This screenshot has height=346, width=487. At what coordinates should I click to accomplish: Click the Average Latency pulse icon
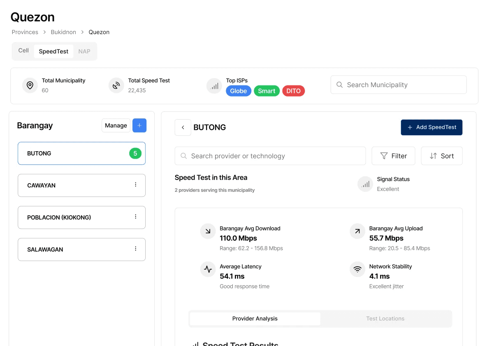click(x=208, y=269)
